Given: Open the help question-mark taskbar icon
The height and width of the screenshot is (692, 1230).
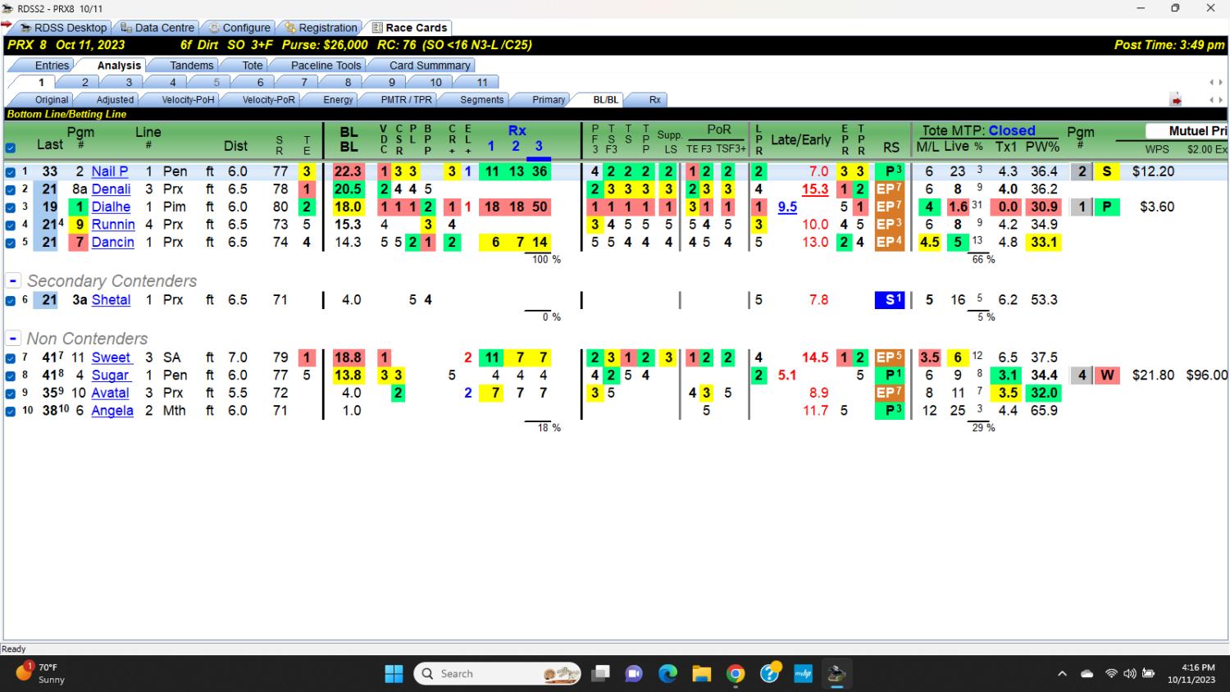Looking at the screenshot, I should [769, 674].
